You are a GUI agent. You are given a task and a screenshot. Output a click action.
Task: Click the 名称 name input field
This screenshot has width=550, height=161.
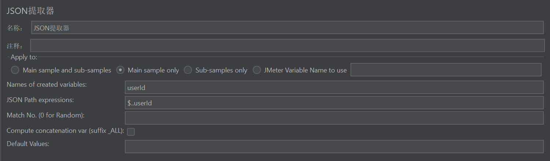287,28
